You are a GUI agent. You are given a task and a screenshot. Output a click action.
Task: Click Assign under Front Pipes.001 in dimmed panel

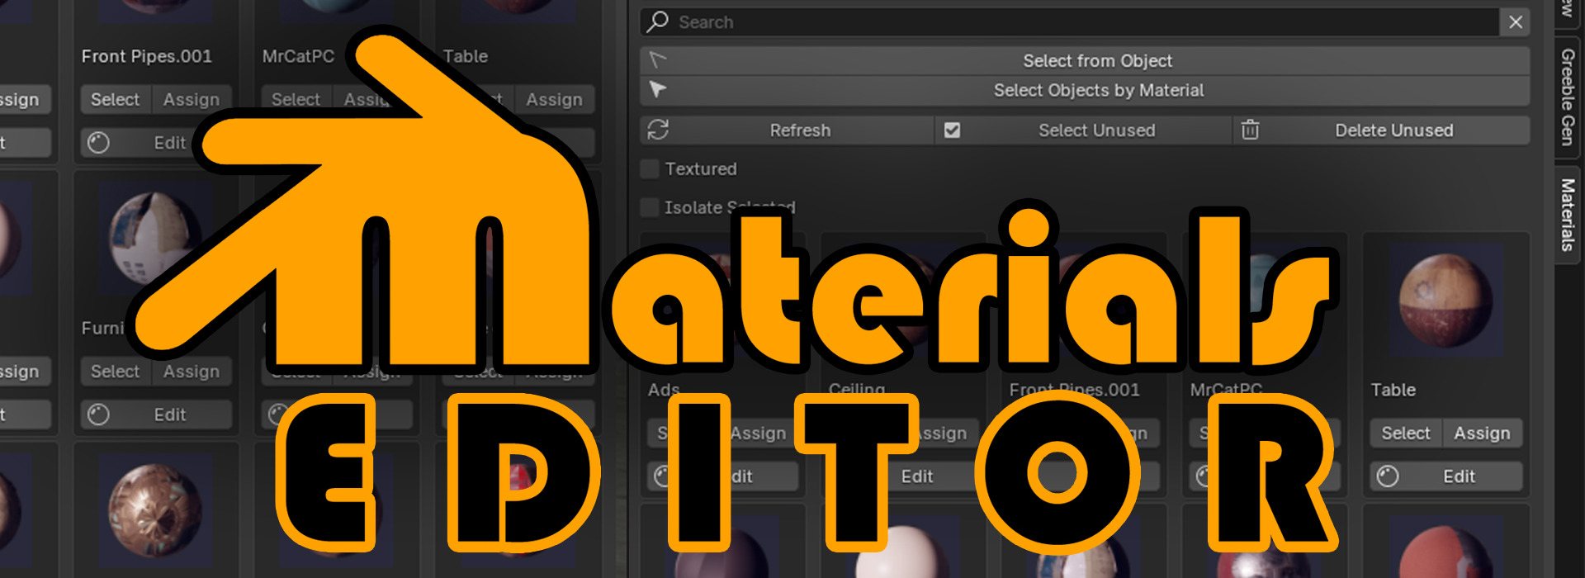tap(192, 100)
